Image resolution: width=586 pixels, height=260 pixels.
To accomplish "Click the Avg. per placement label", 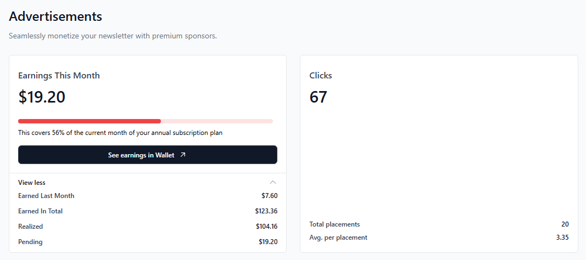I will coord(338,238).
